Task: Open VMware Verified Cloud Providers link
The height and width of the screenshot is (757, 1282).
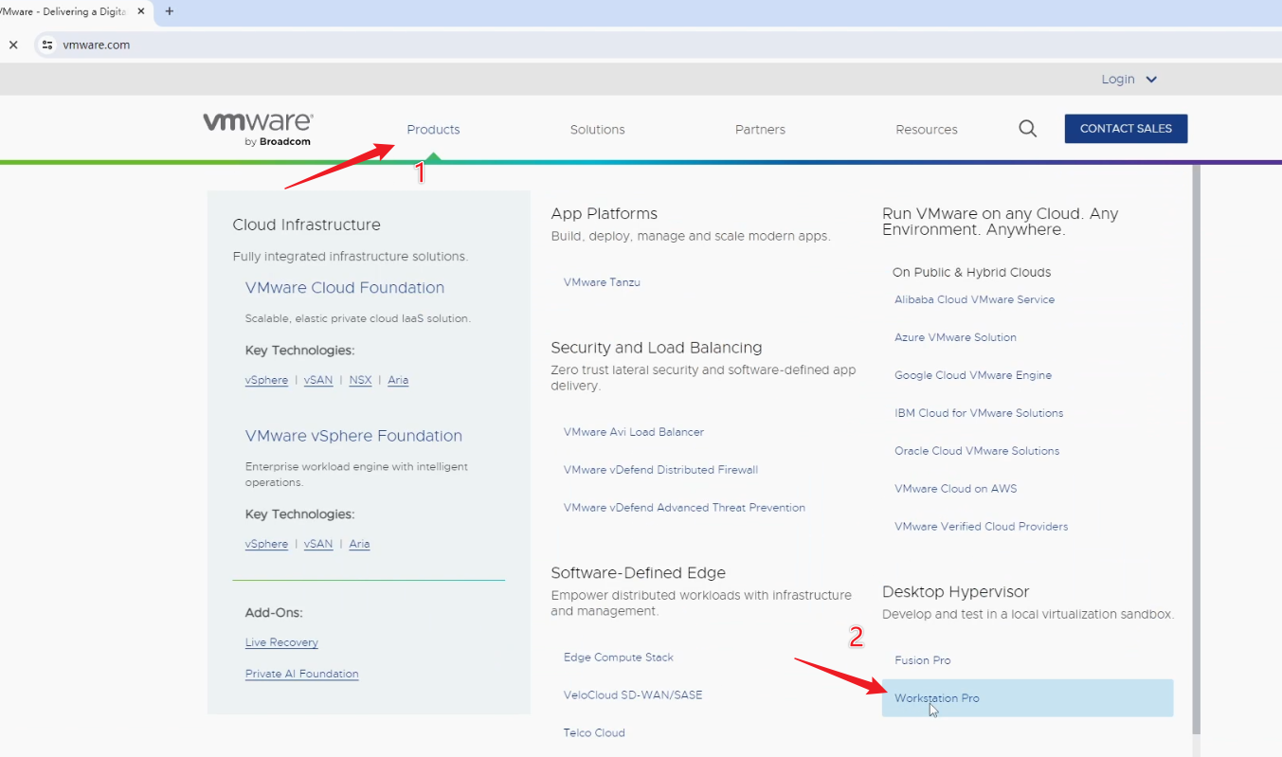Action: (x=981, y=527)
